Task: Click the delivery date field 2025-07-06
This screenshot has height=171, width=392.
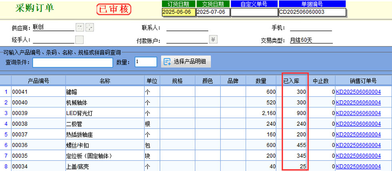Action: point(213,12)
